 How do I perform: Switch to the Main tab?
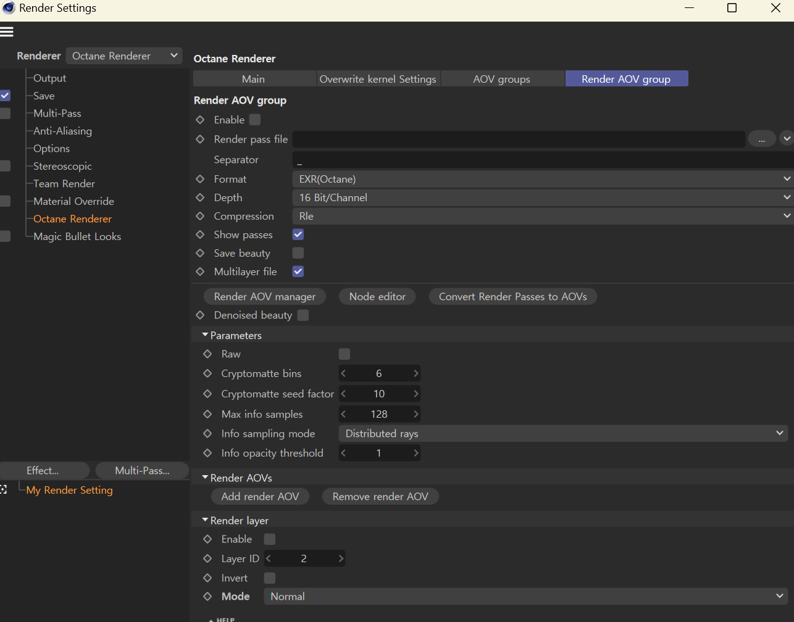254,79
